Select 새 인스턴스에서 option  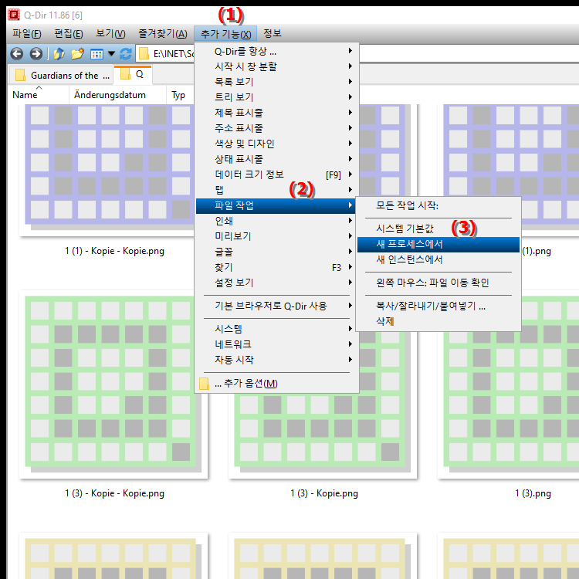click(409, 260)
